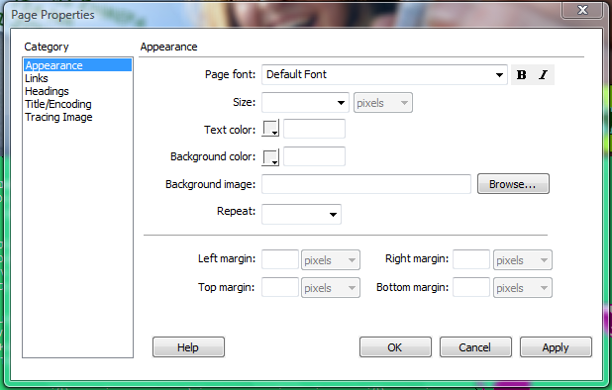Image resolution: width=612 pixels, height=390 pixels.
Task: Open the Left margin units dropdown
Action: [x=330, y=260]
